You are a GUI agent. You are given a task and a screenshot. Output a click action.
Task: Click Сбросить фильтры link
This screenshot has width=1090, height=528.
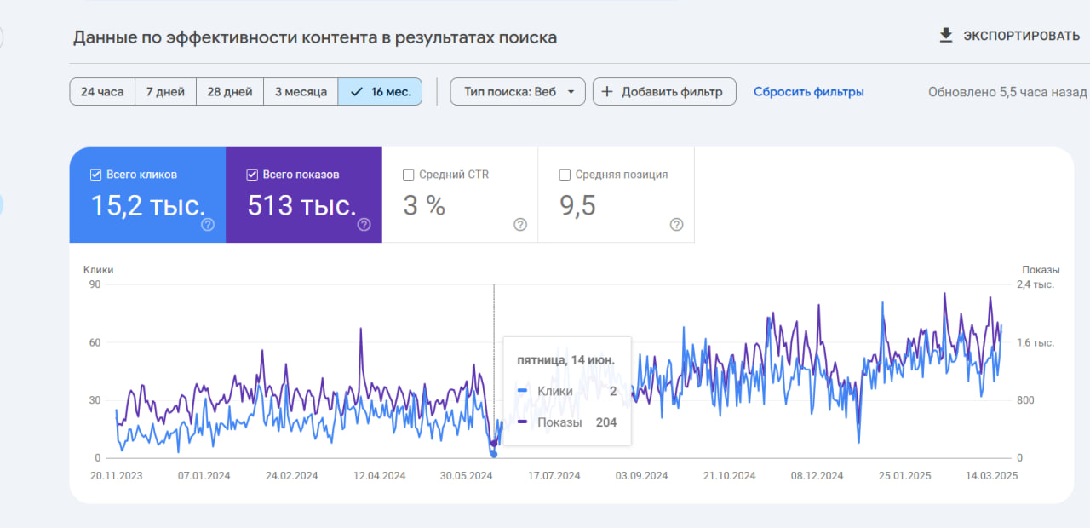point(808,92)
